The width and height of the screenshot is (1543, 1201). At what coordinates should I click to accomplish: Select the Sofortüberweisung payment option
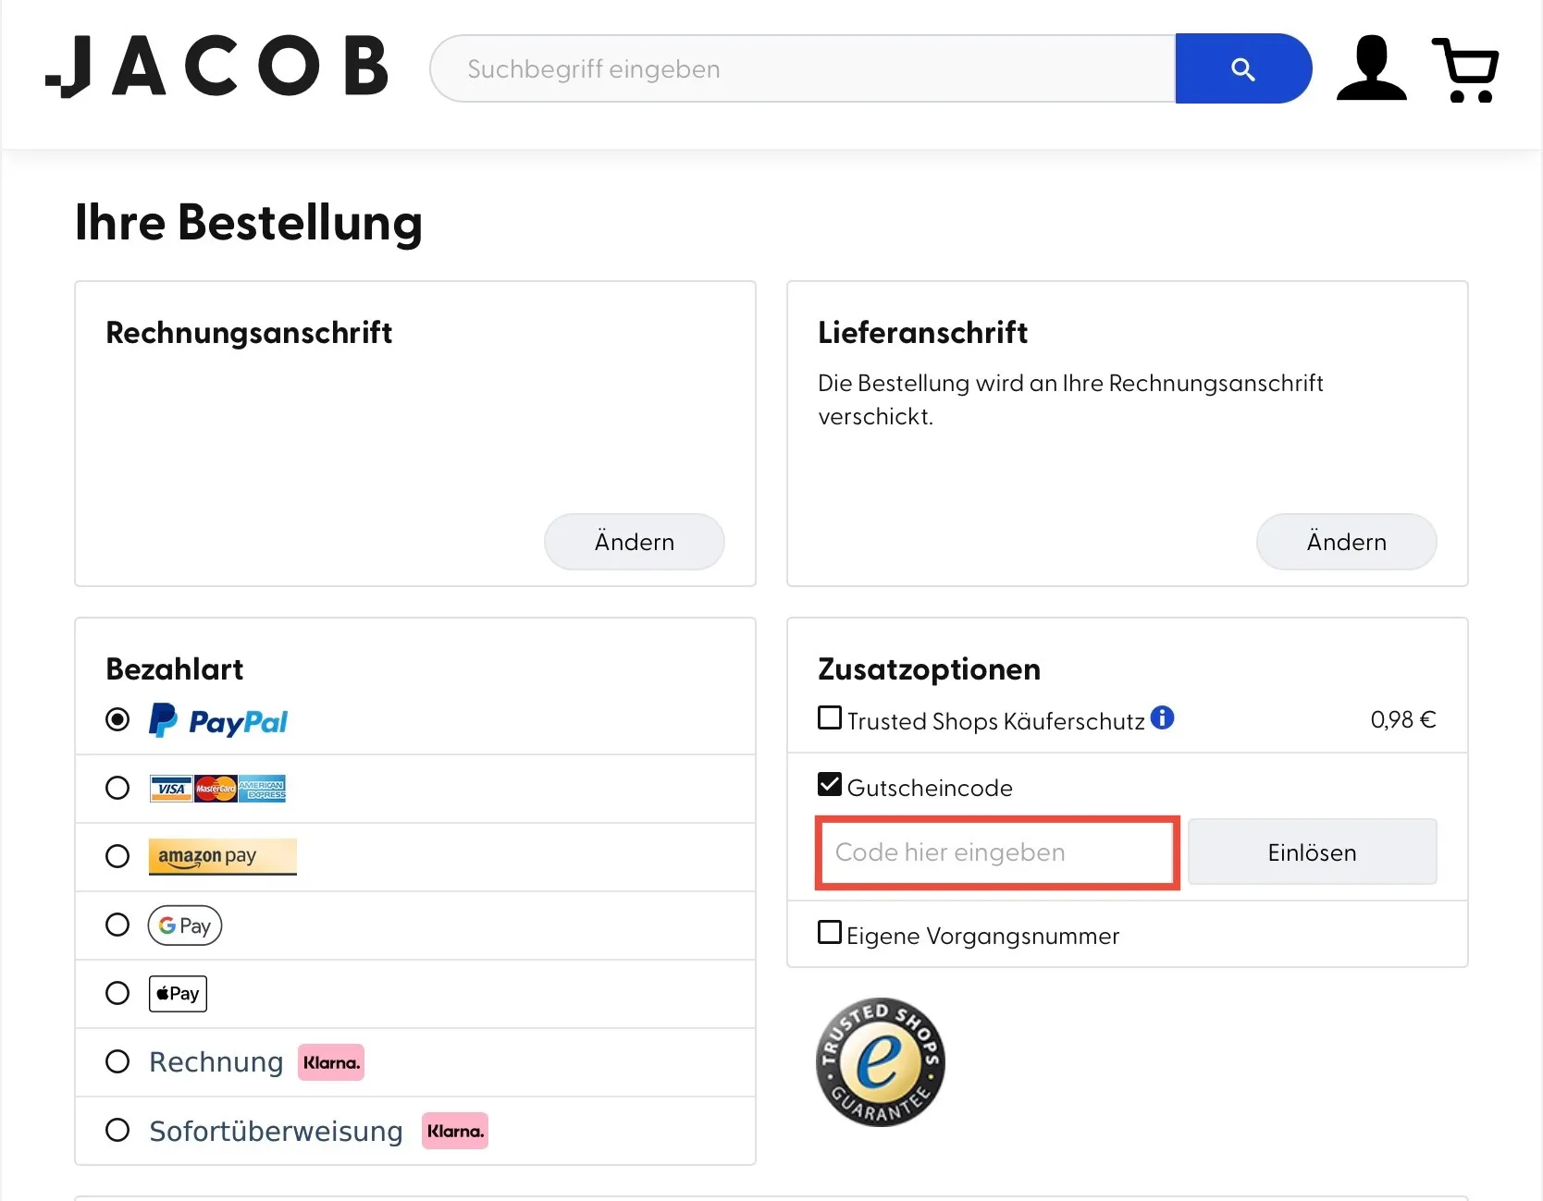click(117, 1129)
